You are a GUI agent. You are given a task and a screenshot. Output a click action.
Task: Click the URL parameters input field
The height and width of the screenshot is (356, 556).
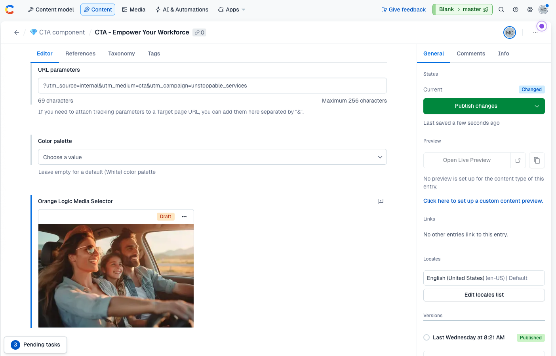[x=212, y=86]
